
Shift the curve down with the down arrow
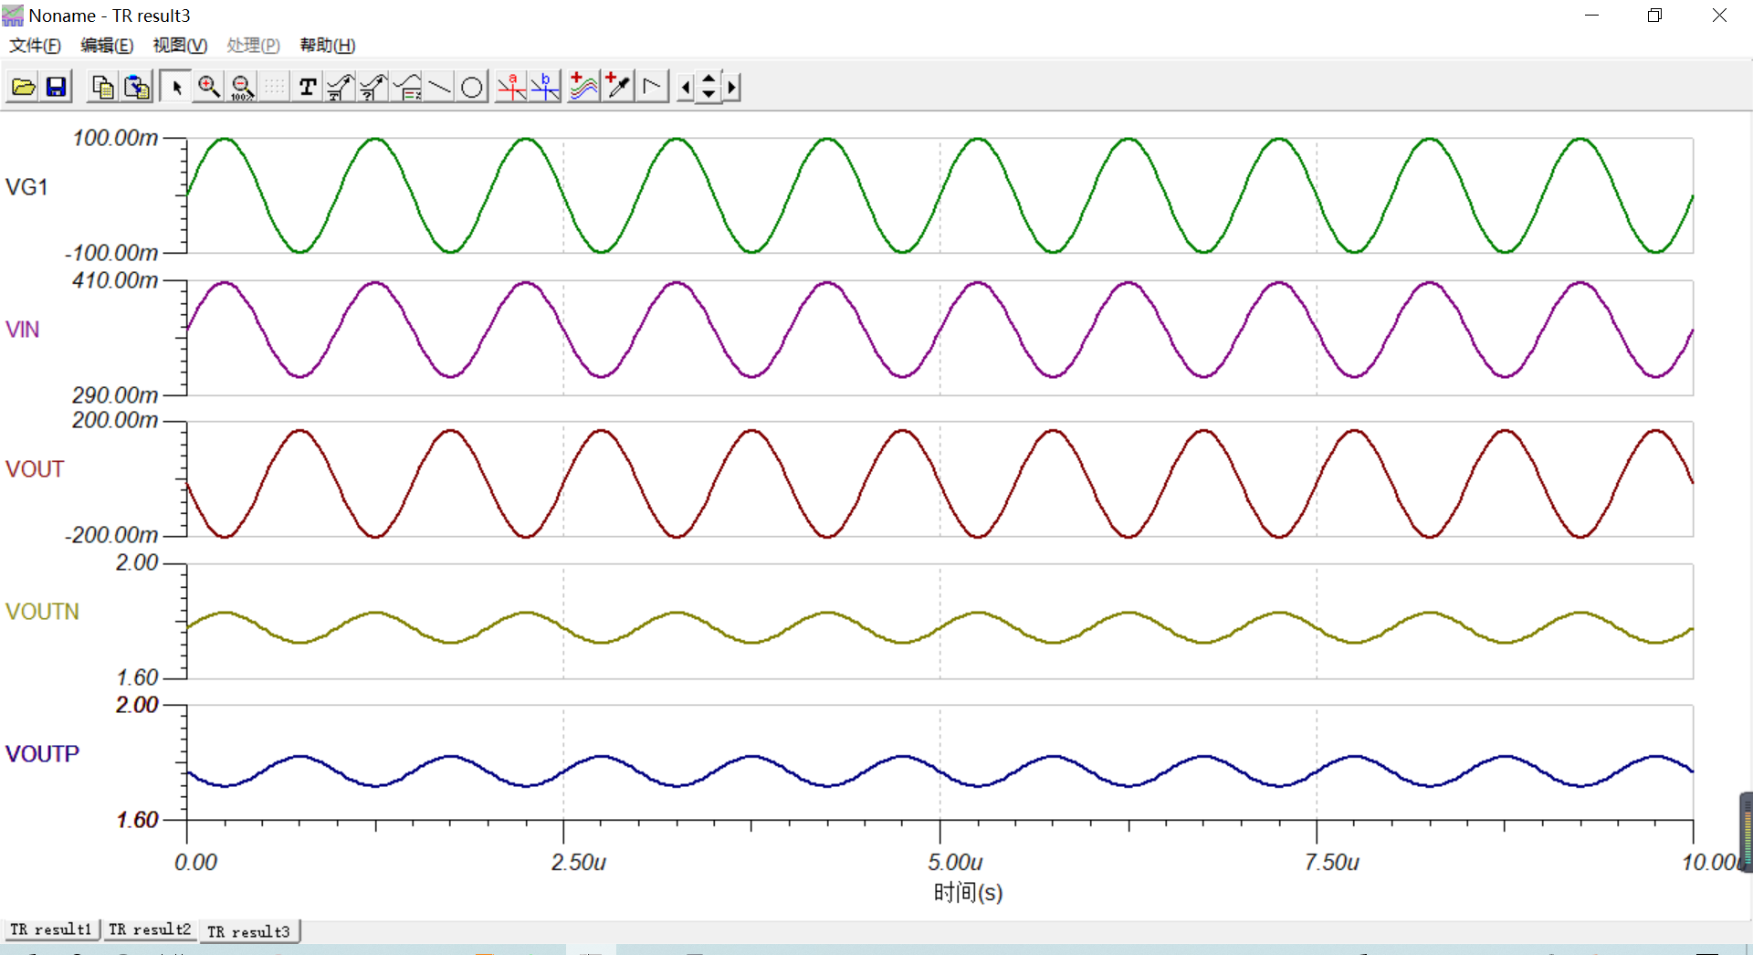click(709, 95)
